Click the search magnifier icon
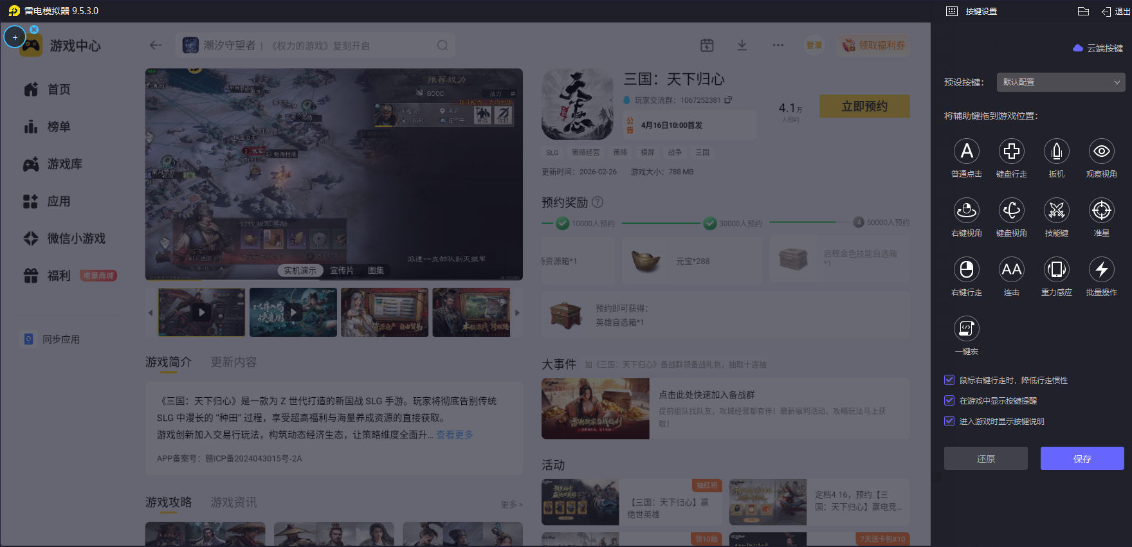This screenshot has width=1132, height=547. 443,45
